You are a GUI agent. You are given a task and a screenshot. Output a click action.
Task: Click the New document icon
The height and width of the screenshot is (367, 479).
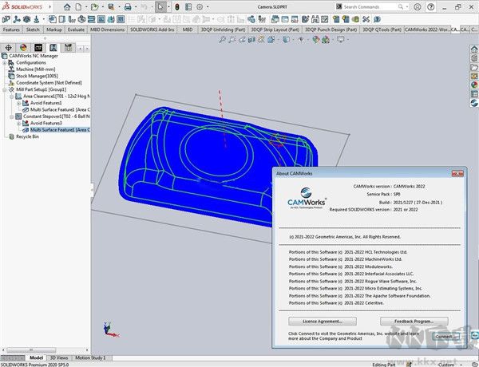pyautogui.click(x=78, y=6)
